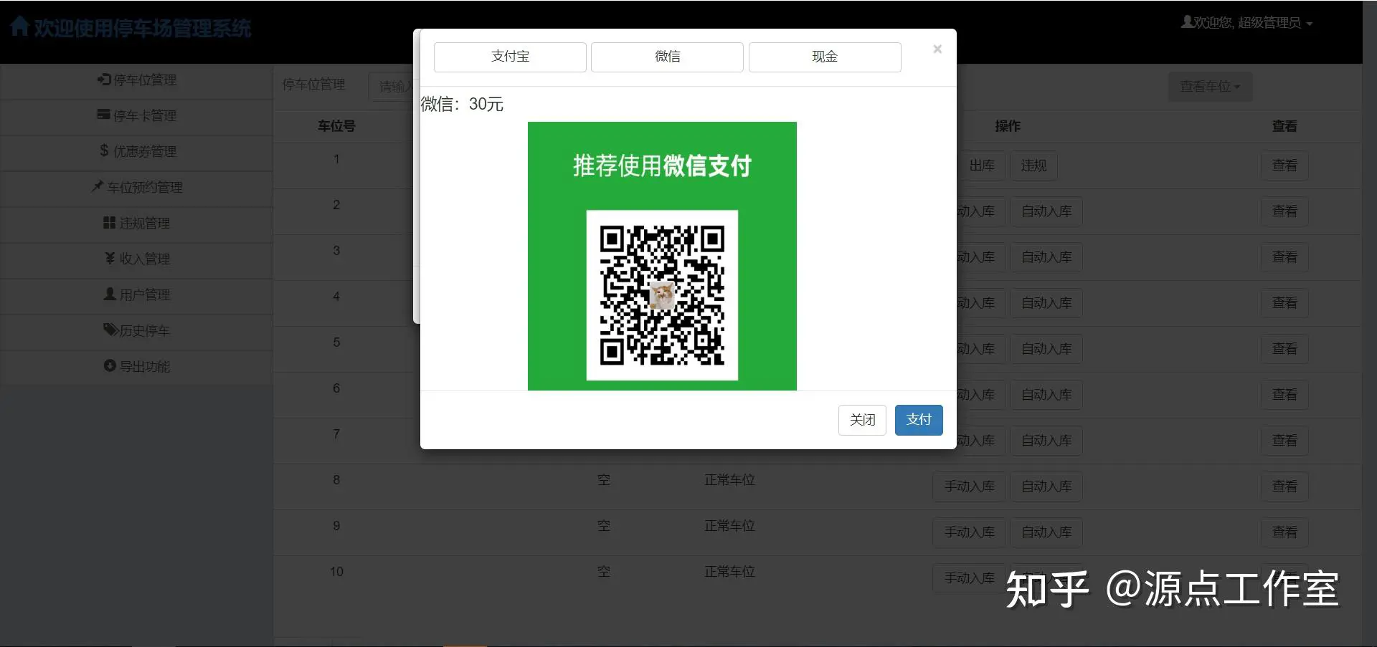The height and width of the screenshot is (647, 1377).
Task: Click 出库 for parking spot 1
Action: (x=982, y=166)
